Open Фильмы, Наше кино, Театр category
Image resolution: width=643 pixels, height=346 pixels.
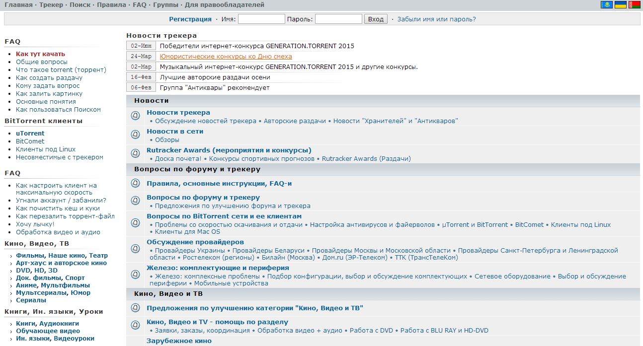pos(62,256)
